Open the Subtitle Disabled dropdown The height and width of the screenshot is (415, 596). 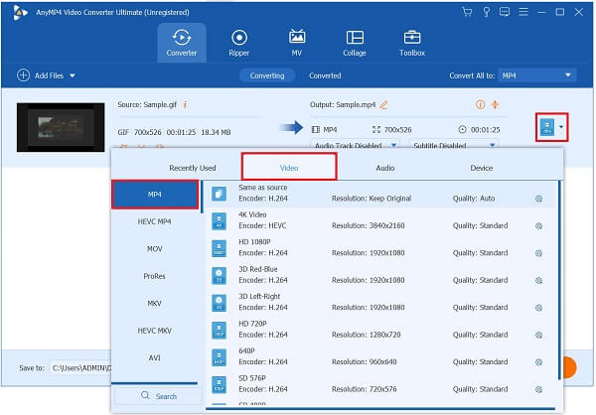pos(454,145)
